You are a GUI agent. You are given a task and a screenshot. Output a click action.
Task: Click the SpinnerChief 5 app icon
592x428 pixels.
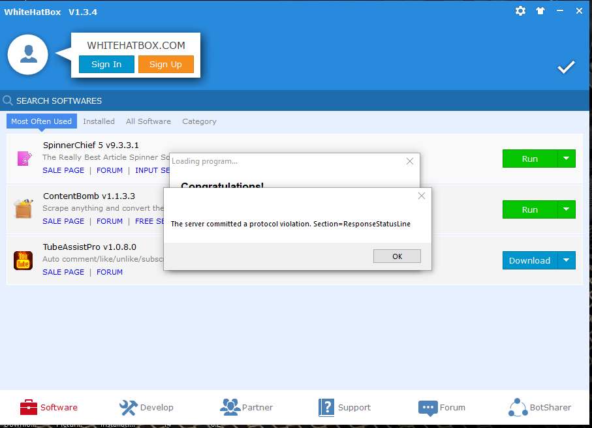[24, 158]
